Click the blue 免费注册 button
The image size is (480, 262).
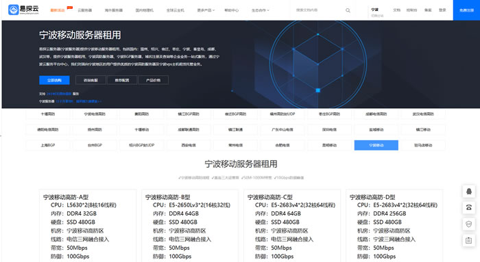[x=466, y=10]
